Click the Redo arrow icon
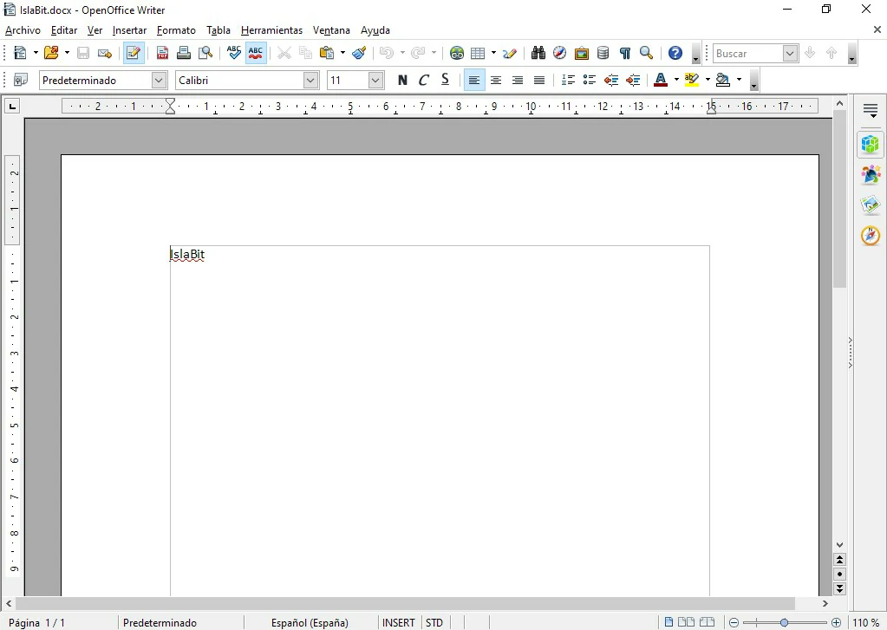 click(x=418, y=53)
